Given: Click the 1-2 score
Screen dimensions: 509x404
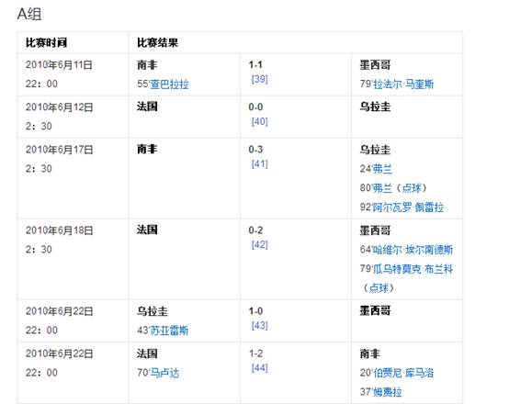Looking at the screenshot, I should (255, 353).
